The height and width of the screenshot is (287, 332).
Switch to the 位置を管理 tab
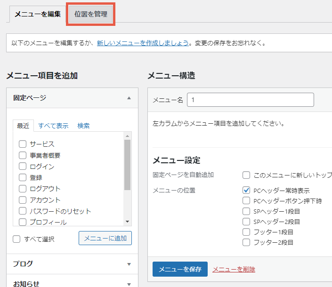[90, 14]
